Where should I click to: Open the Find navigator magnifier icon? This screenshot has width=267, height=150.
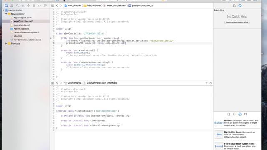[18, 5]
